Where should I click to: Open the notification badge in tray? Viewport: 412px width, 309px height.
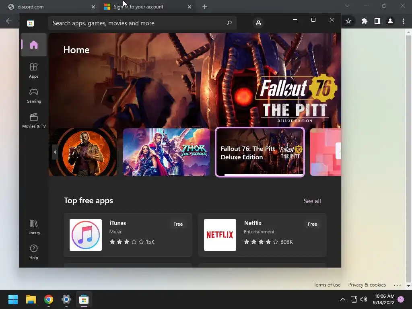pyautogui.click(x=401, y=299)
